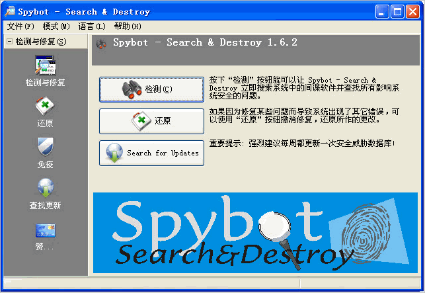Click the Search for Updates button

[151, 153]
